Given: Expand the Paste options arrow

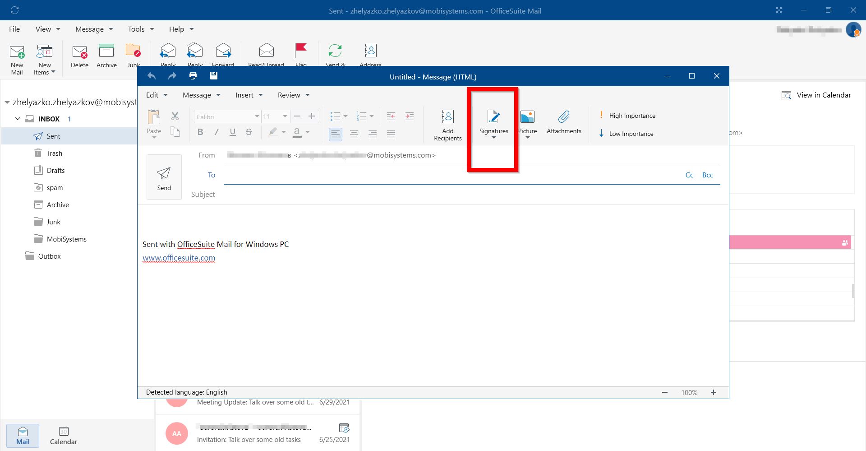Looking at the screenshot, I should pyautogui.click(x=154, y=137).
